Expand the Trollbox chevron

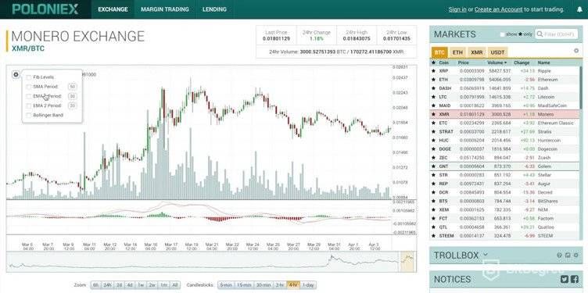pos(486,255)
